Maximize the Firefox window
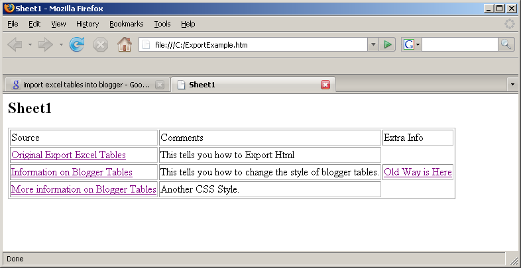The height and width of the screenshot is (268, 521). pos(499,9)
